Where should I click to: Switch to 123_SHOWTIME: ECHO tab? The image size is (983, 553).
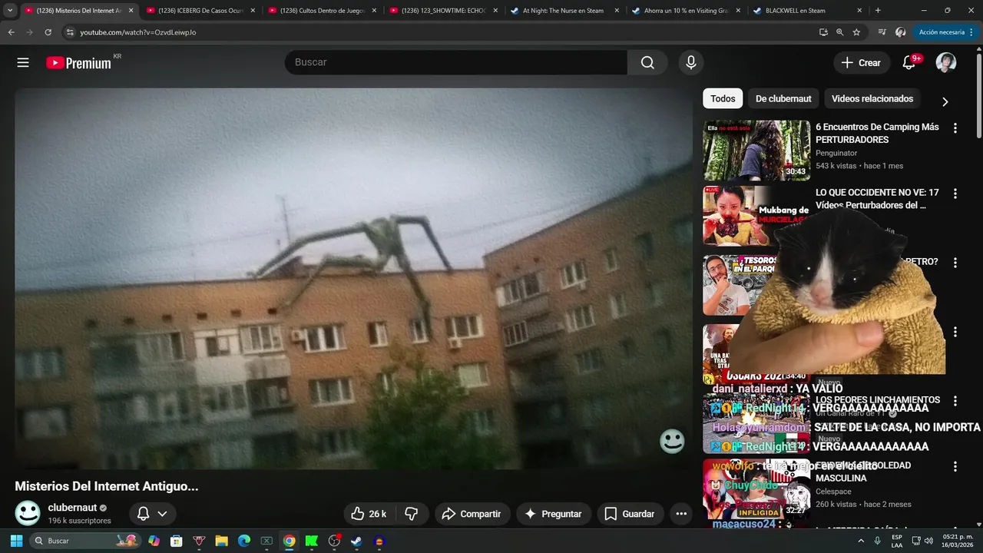443,11
